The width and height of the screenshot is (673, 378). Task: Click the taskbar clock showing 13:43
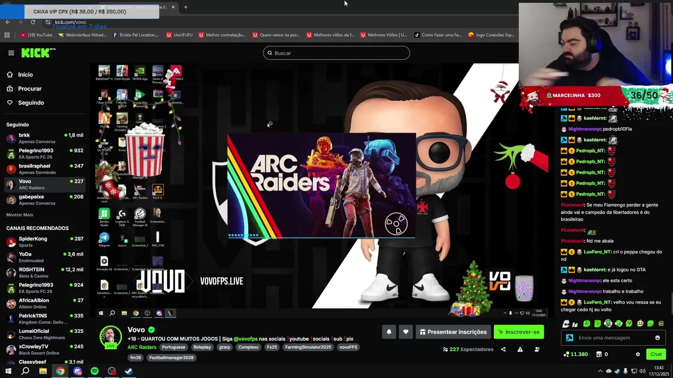pos(659,371)
